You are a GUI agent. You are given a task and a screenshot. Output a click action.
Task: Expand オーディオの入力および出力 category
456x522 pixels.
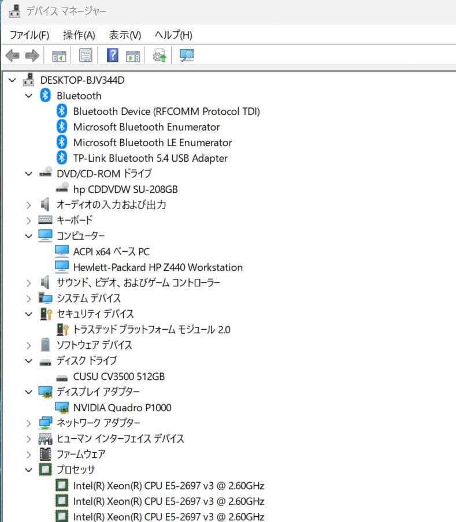[x=29, y=205]
